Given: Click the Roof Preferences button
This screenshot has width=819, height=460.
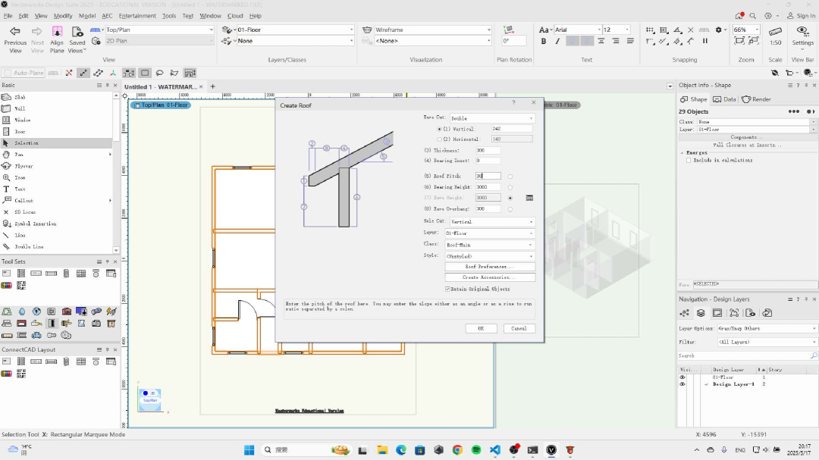Looking at the screenshot, I should (x=490, y=267).
